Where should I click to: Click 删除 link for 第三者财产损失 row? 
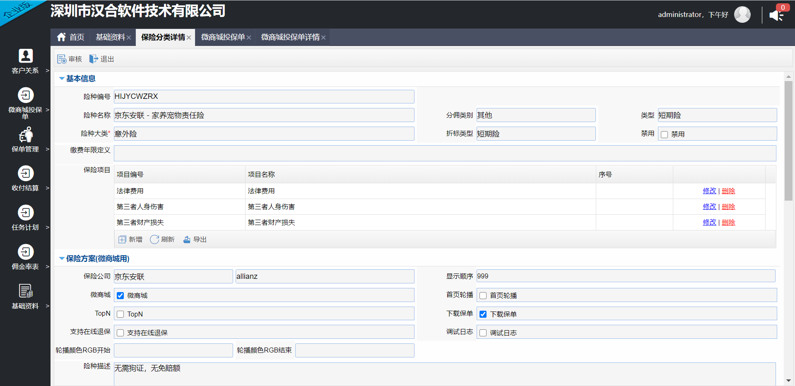728,222
